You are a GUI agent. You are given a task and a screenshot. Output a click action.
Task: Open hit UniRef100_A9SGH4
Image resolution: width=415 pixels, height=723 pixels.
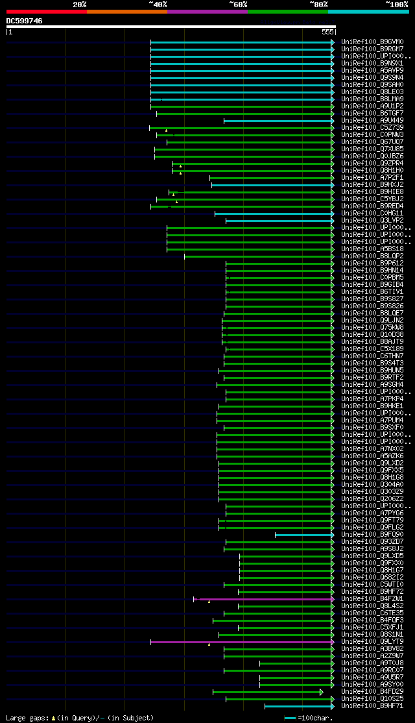(373, 386)
